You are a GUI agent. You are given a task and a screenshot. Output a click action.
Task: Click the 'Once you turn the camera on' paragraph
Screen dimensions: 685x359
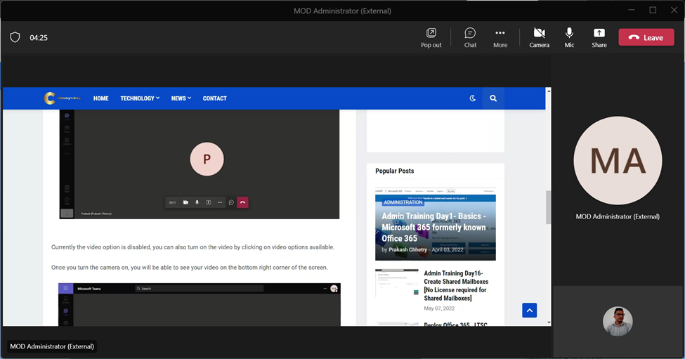tap(189, 267)
